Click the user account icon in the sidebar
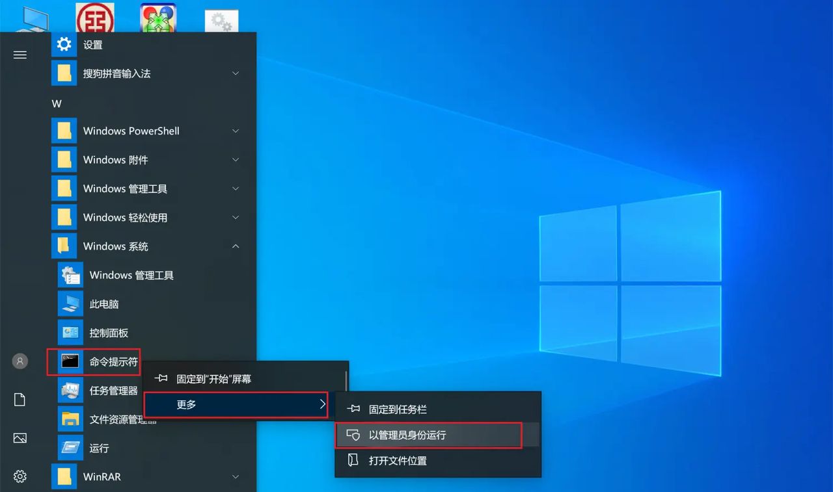The height and width of the screenshot is (492, 833). [x=20, y=361]
